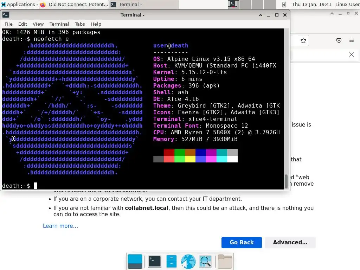Screen dimensions: 360x270
Task: Click the 'Packages: 396 (apk)' line
Action: point(186,86)
